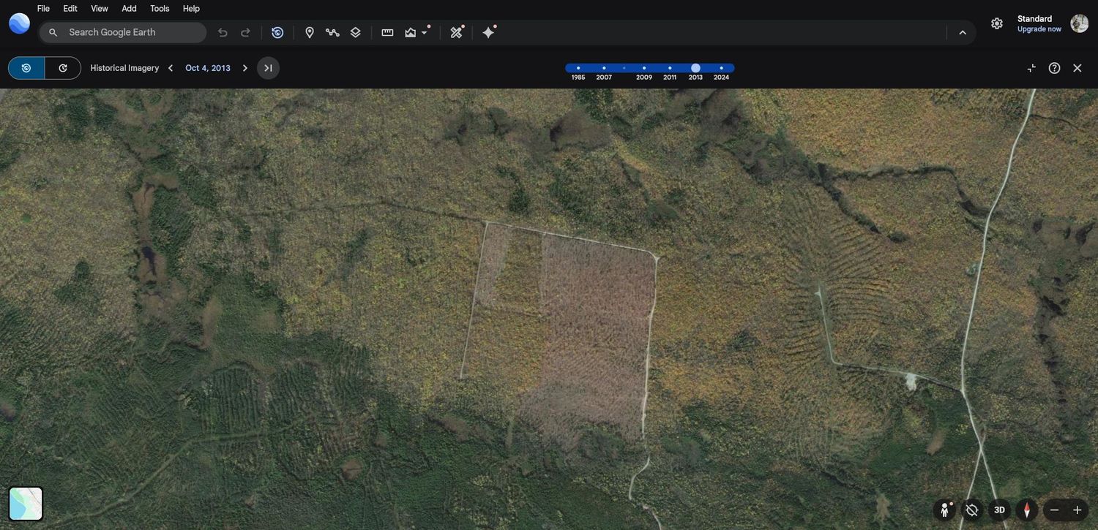Viewport: 1098px width, 530px height.
Task: Collapse the top toolbar with the chevron
Action: [x=963, y=32]
